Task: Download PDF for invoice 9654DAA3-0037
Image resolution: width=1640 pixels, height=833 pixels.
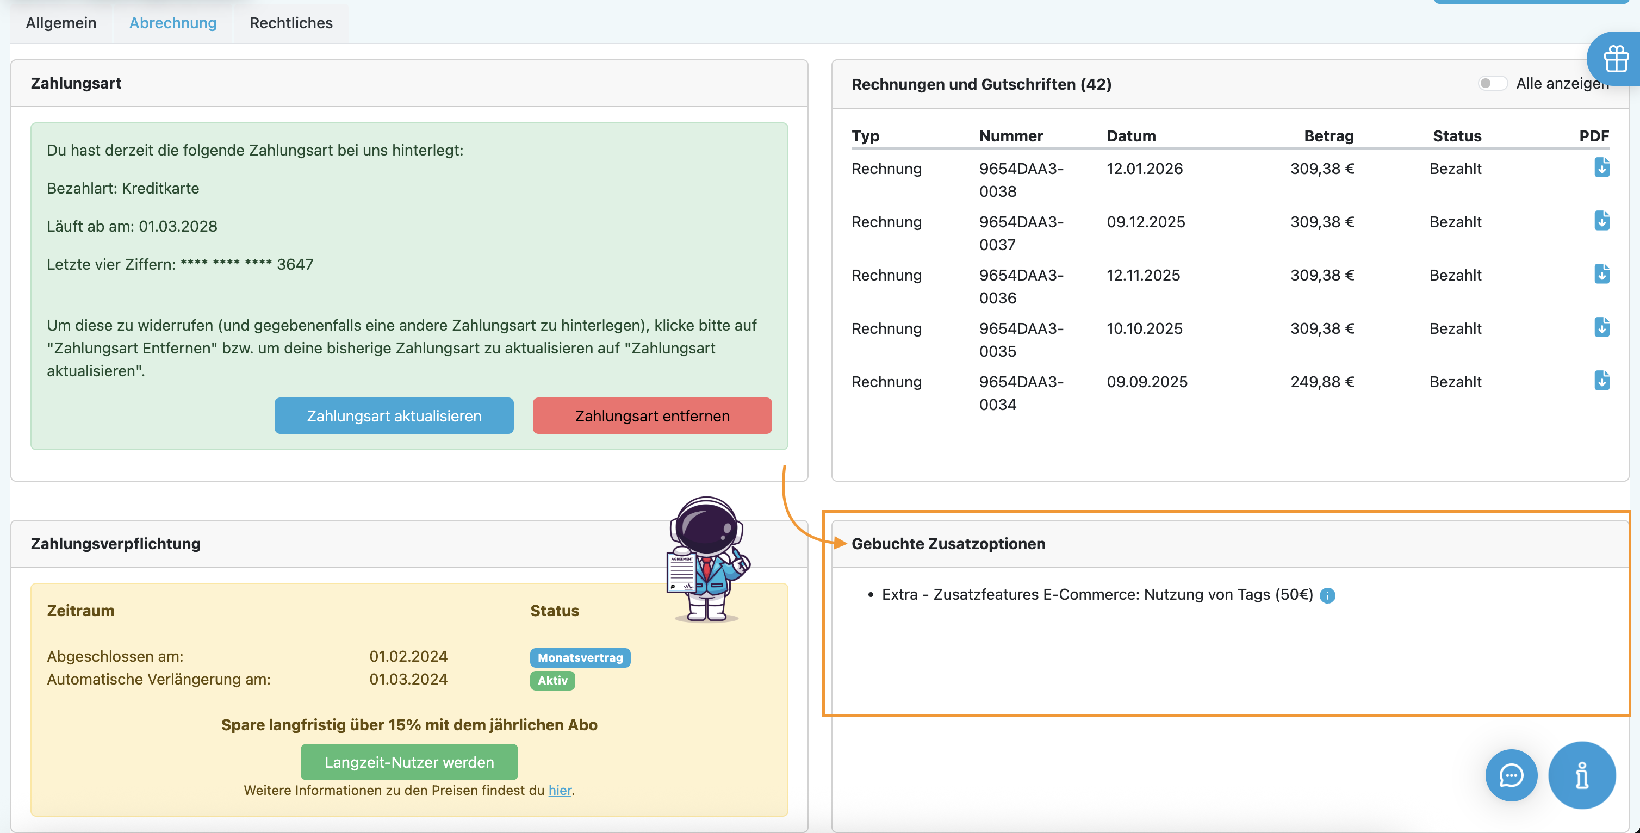Action: point(1601,221)
